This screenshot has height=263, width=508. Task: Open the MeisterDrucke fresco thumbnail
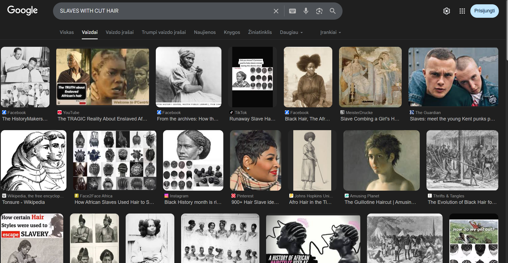pos(370,77)
